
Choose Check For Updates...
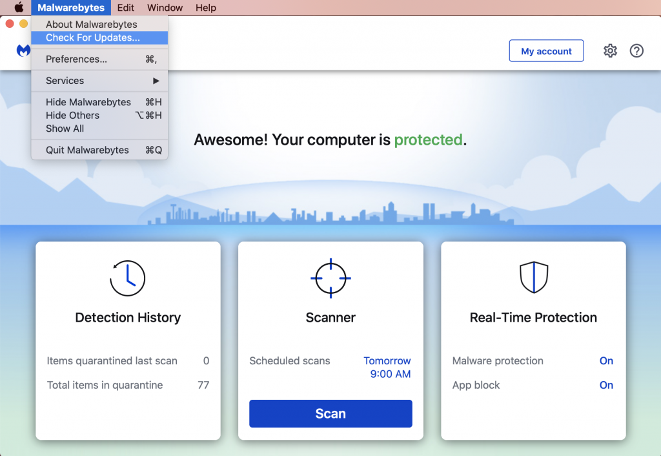pyautogui.click(x=99, y=37)
